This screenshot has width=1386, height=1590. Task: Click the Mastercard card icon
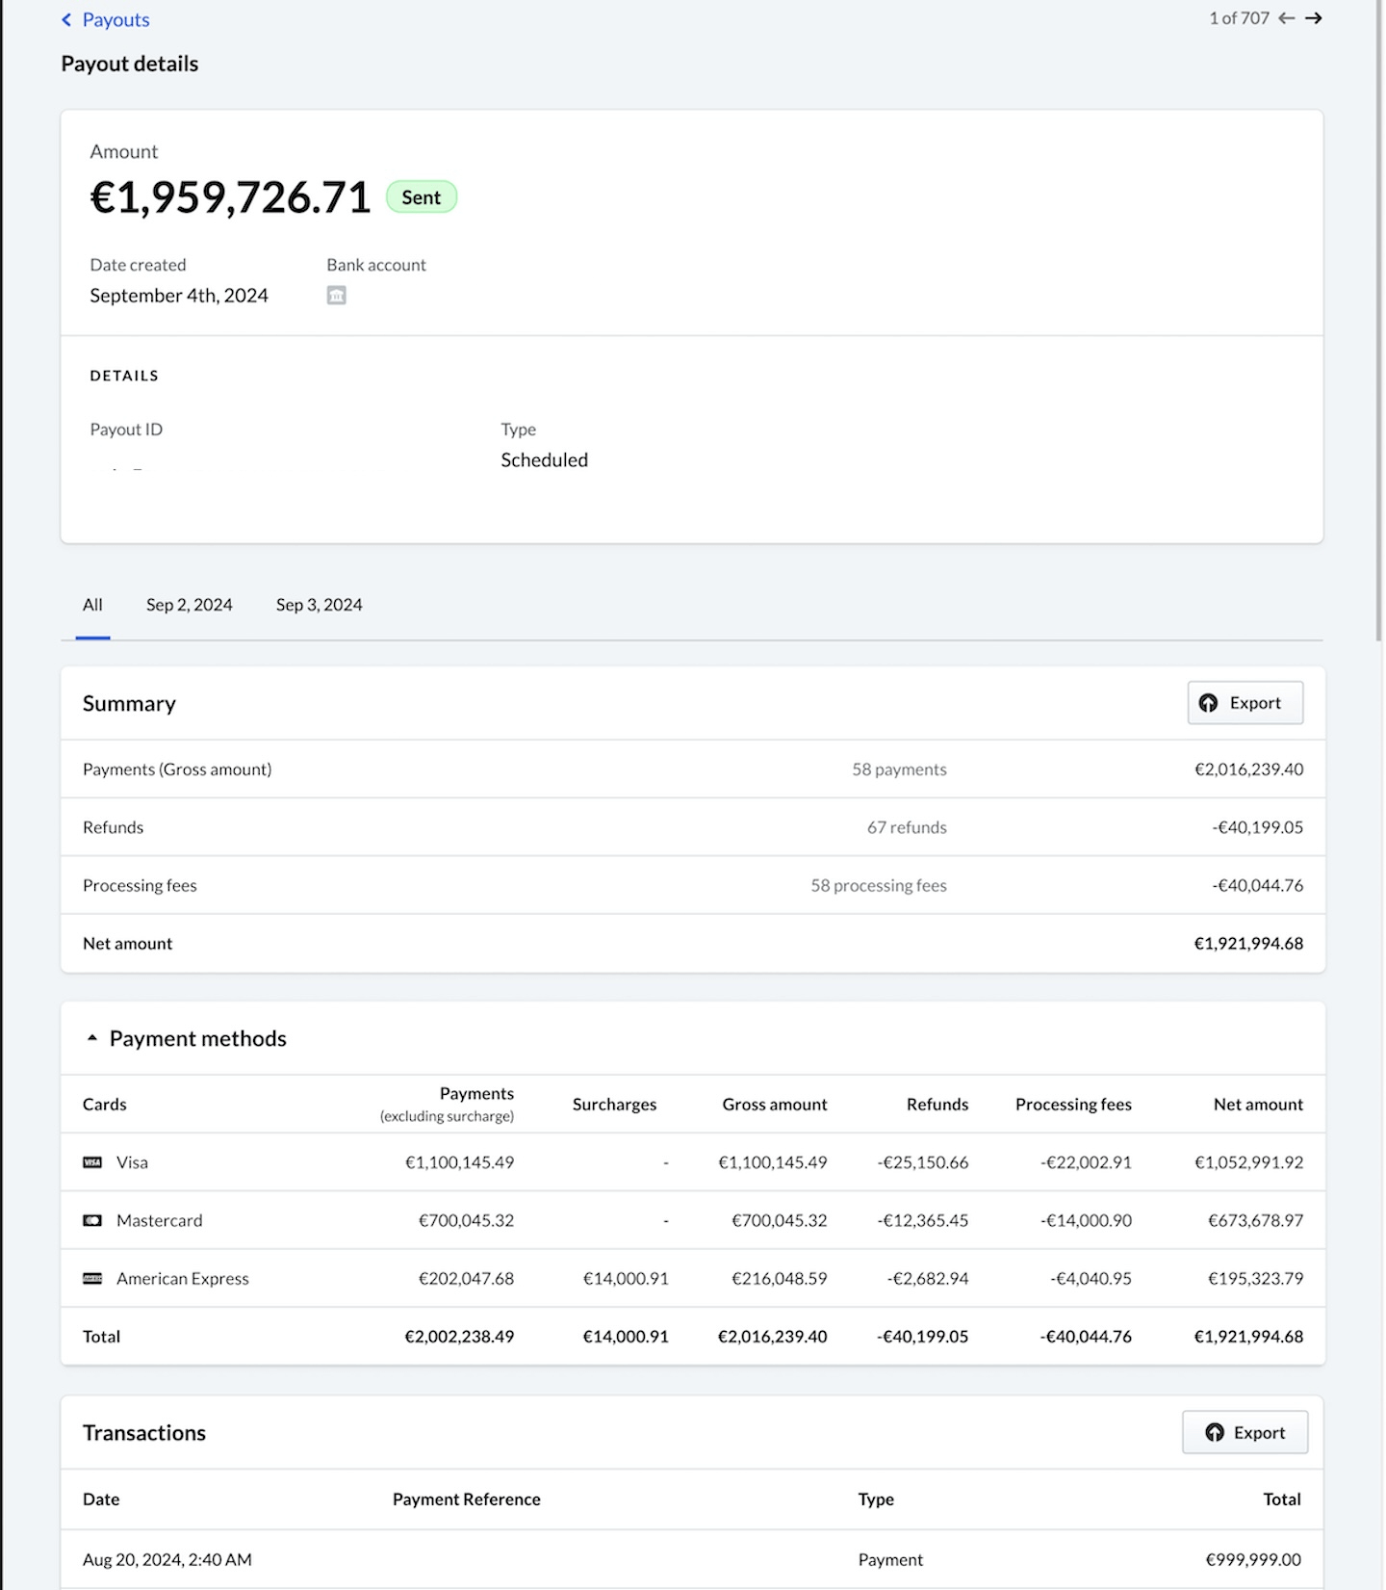pyautogui.click(x=92, y=1220)
